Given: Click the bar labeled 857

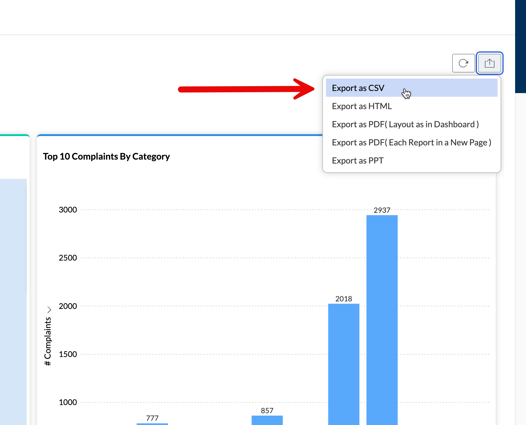Looking at the screenshot, I should pos(267,420).
